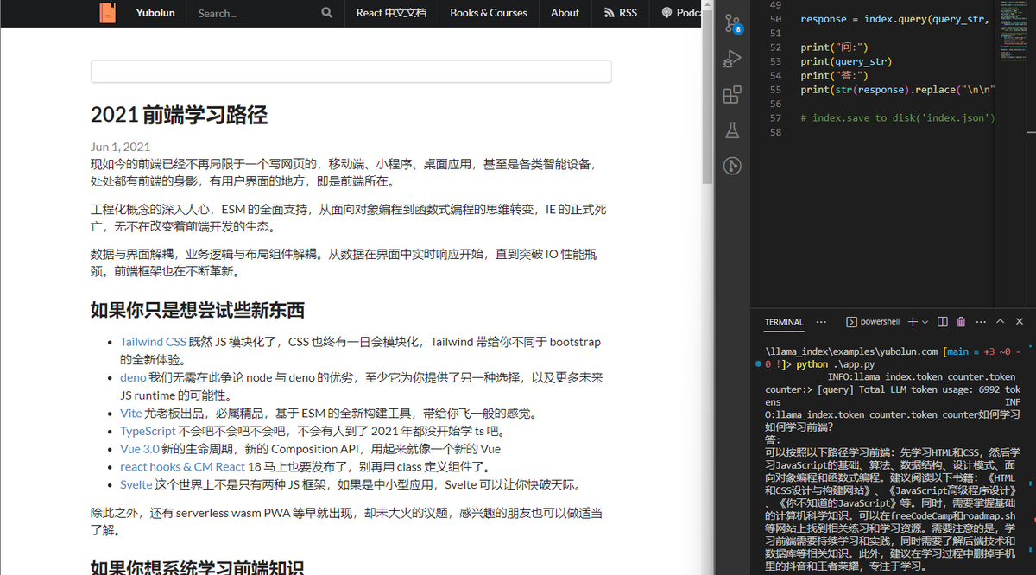Open React 中文文档 menu item
This screenshot has height=575, width=1036.
coord(391,13)
